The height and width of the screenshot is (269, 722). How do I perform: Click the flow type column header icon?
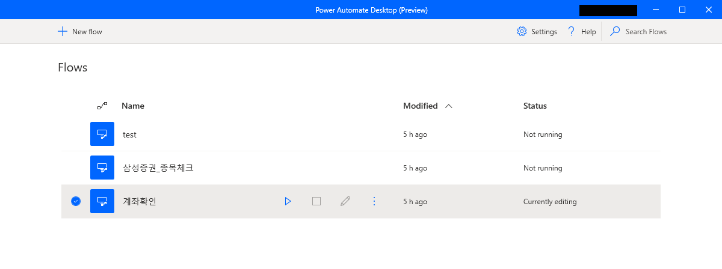point(102,106)
